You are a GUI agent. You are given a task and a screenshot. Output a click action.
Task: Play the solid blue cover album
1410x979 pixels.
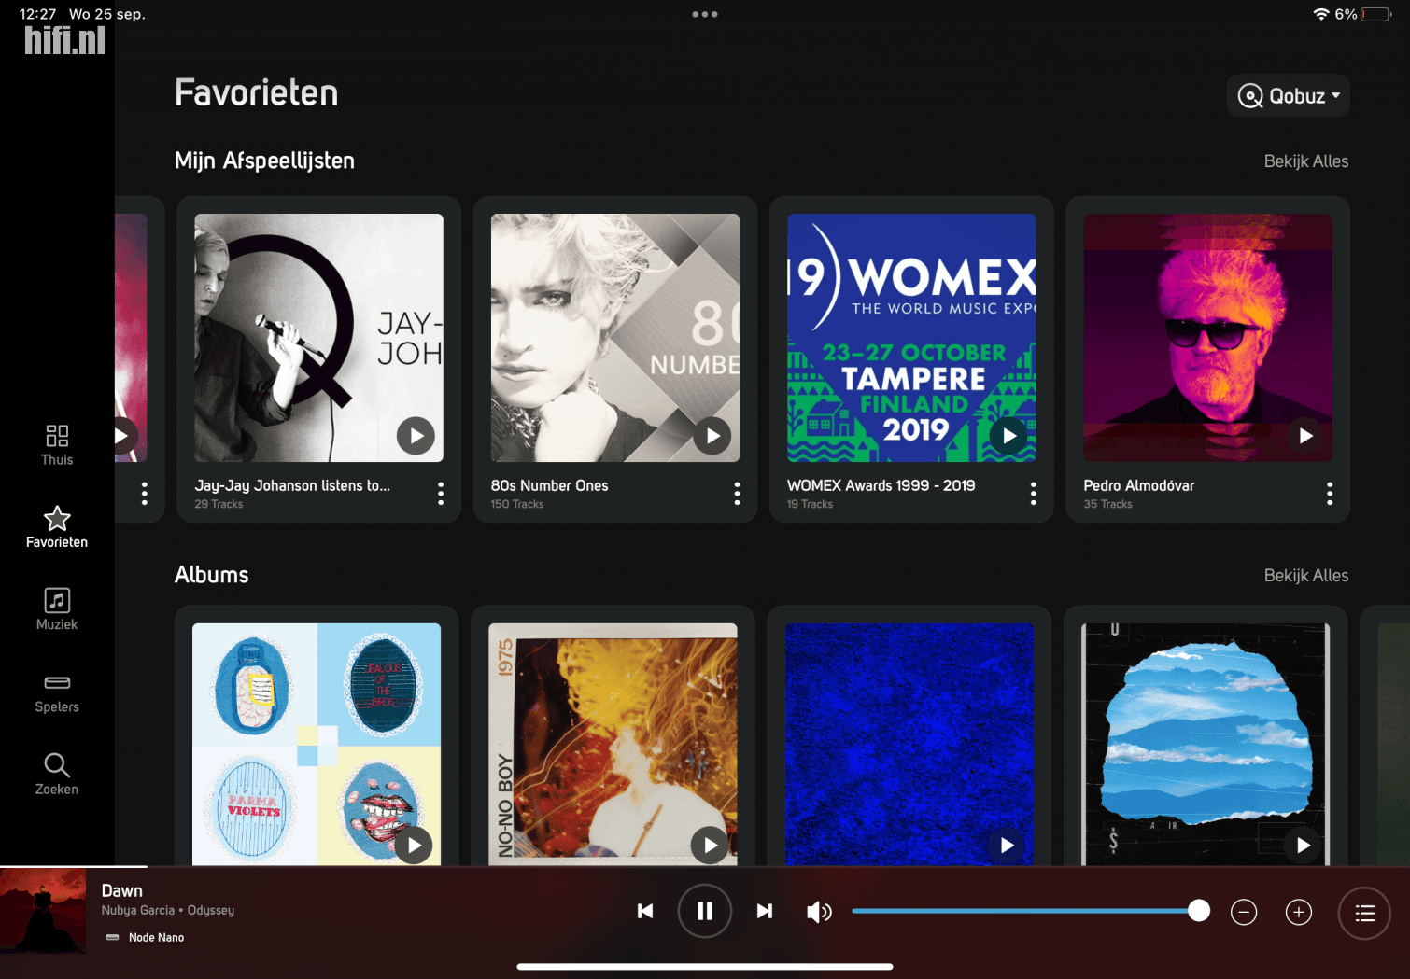coord(1007,846)
